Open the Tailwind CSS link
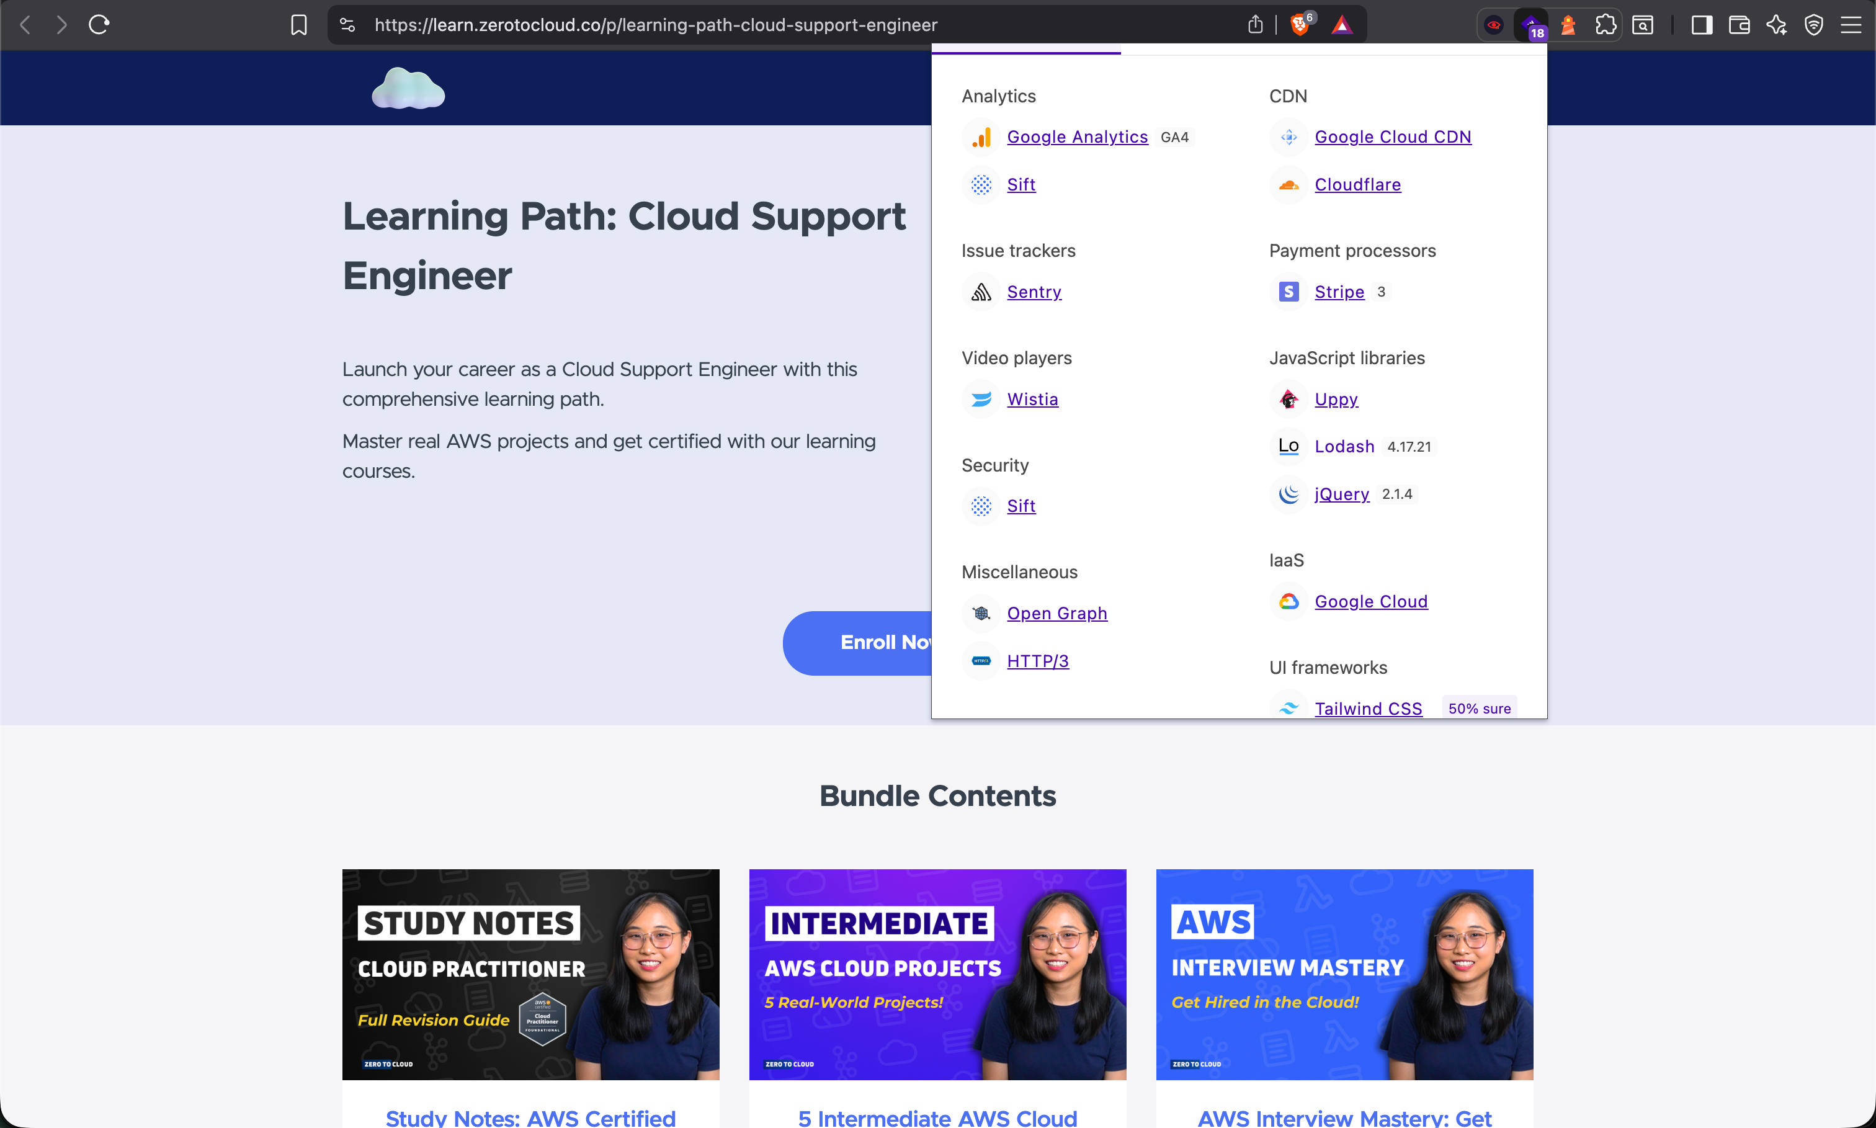This screenshot has width=1876, height=1128. point(1368,708)
